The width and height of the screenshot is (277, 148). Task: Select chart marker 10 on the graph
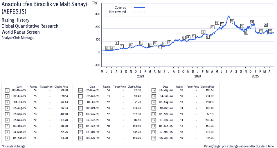tap(159, 47)
